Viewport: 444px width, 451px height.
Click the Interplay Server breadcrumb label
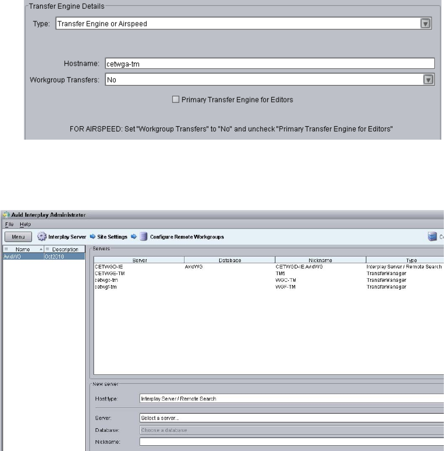(x=67, y=237)
